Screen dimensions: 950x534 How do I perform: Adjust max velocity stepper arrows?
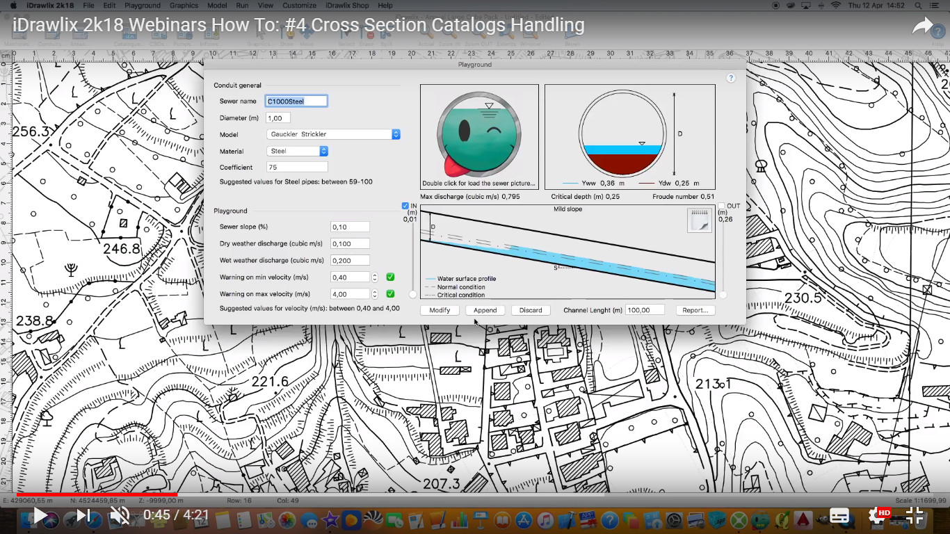coord(375,293)
